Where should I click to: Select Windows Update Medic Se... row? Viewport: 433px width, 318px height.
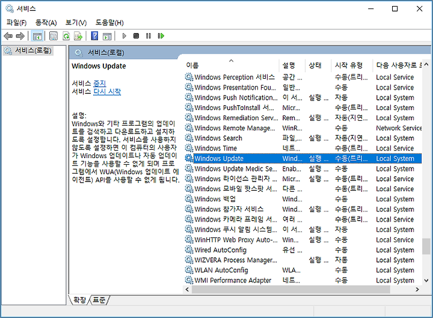click(303, 168)
